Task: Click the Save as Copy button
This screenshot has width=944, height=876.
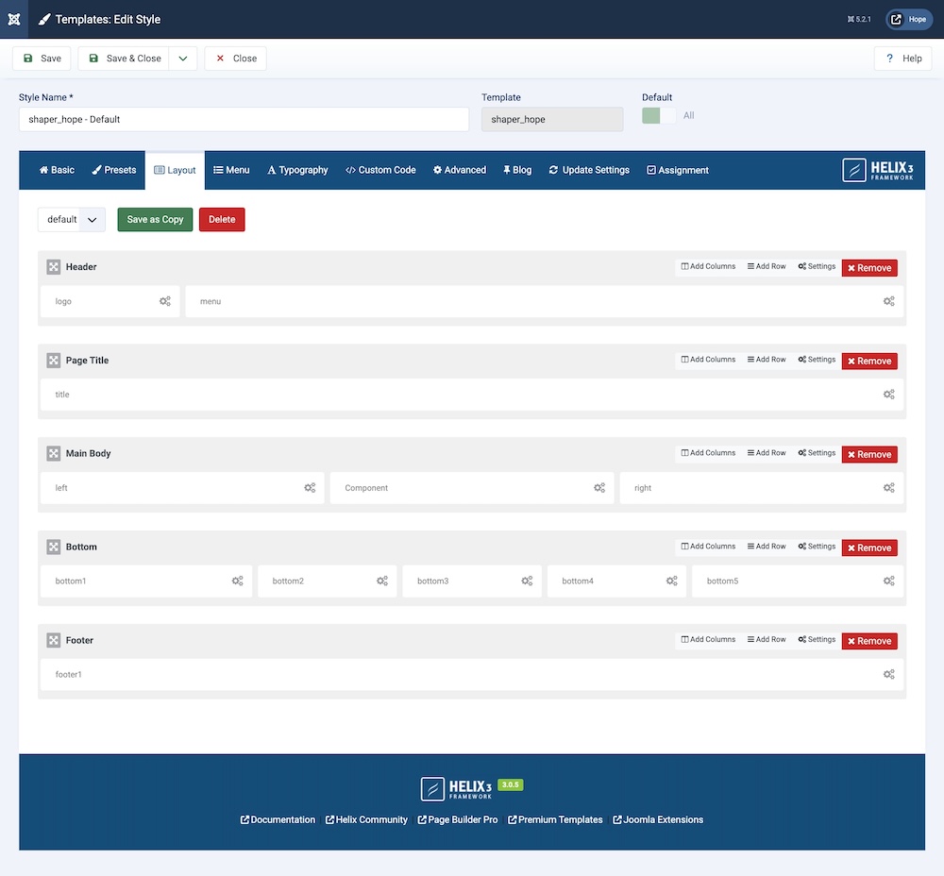Action: [155, 219]
